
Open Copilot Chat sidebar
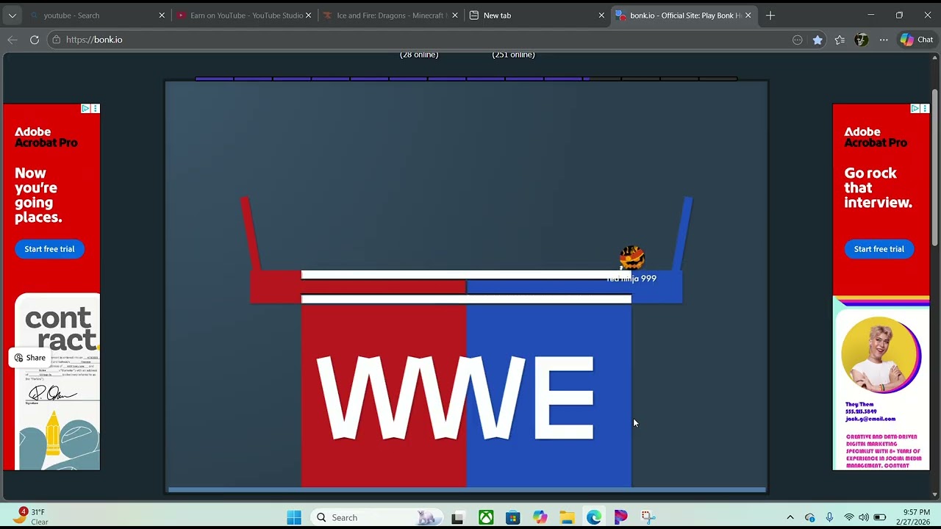pos(917,40)
